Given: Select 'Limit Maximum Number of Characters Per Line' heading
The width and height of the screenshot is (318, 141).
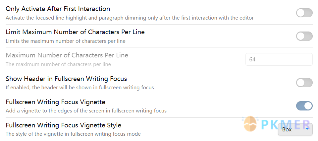Looking at the screenshot, I should tap(75, 32).
